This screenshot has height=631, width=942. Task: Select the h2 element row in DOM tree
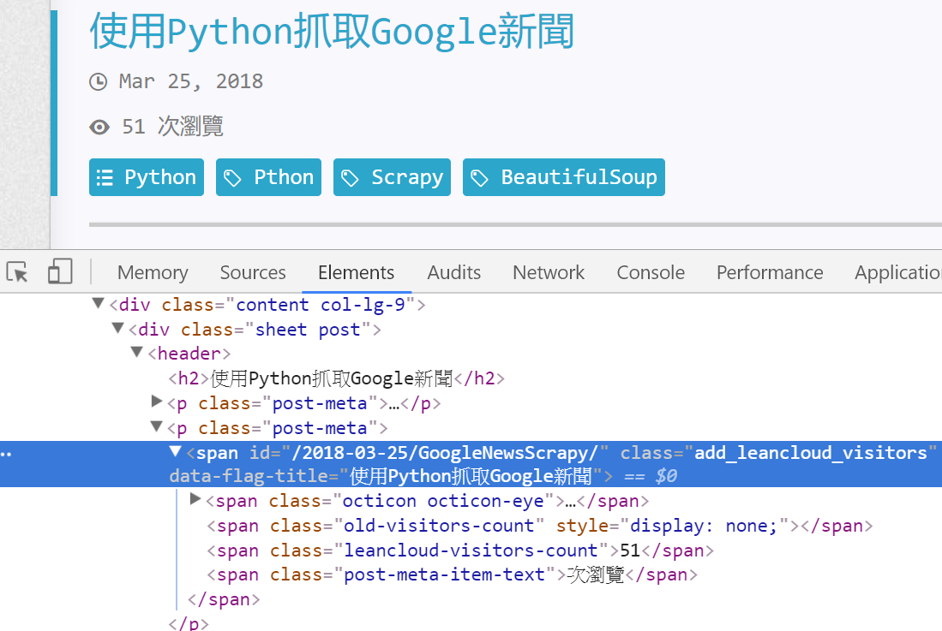coord(336,378)
